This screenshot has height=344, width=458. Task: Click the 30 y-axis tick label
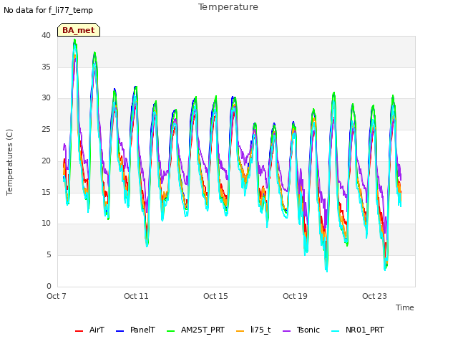(46, 98)
